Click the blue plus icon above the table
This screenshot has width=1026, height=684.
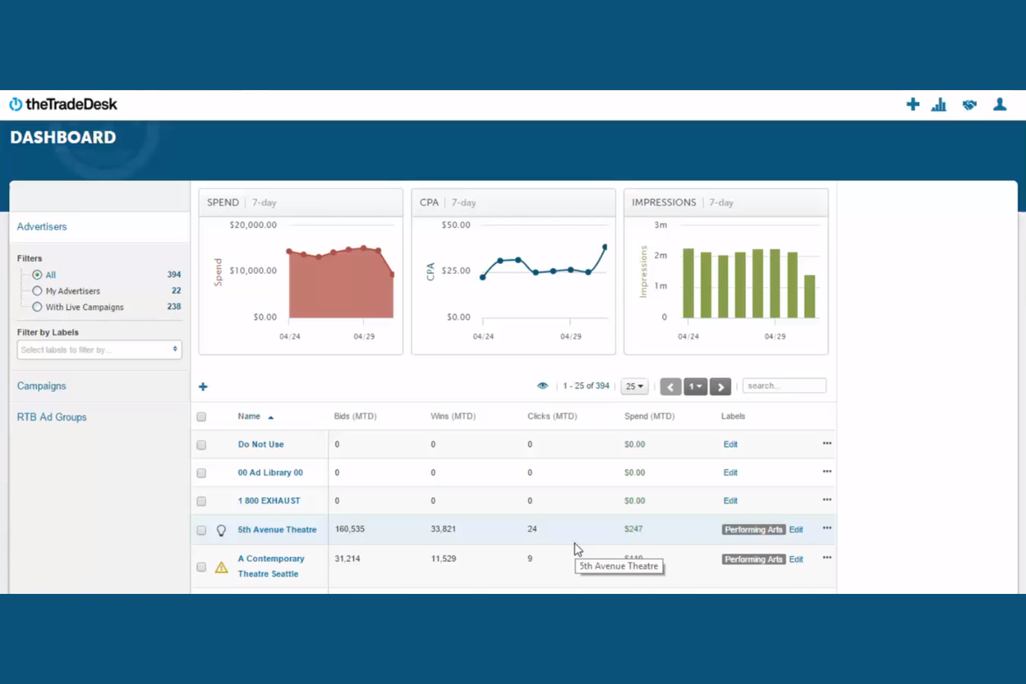pos(203,387)
